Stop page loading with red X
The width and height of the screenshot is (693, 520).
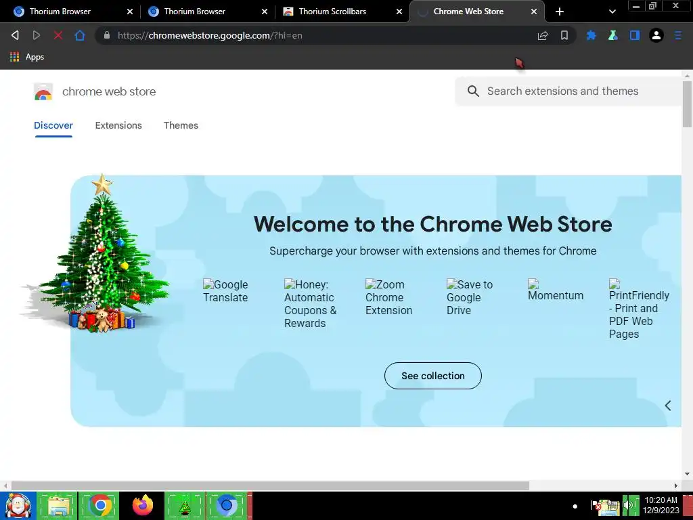coord(58,35)
